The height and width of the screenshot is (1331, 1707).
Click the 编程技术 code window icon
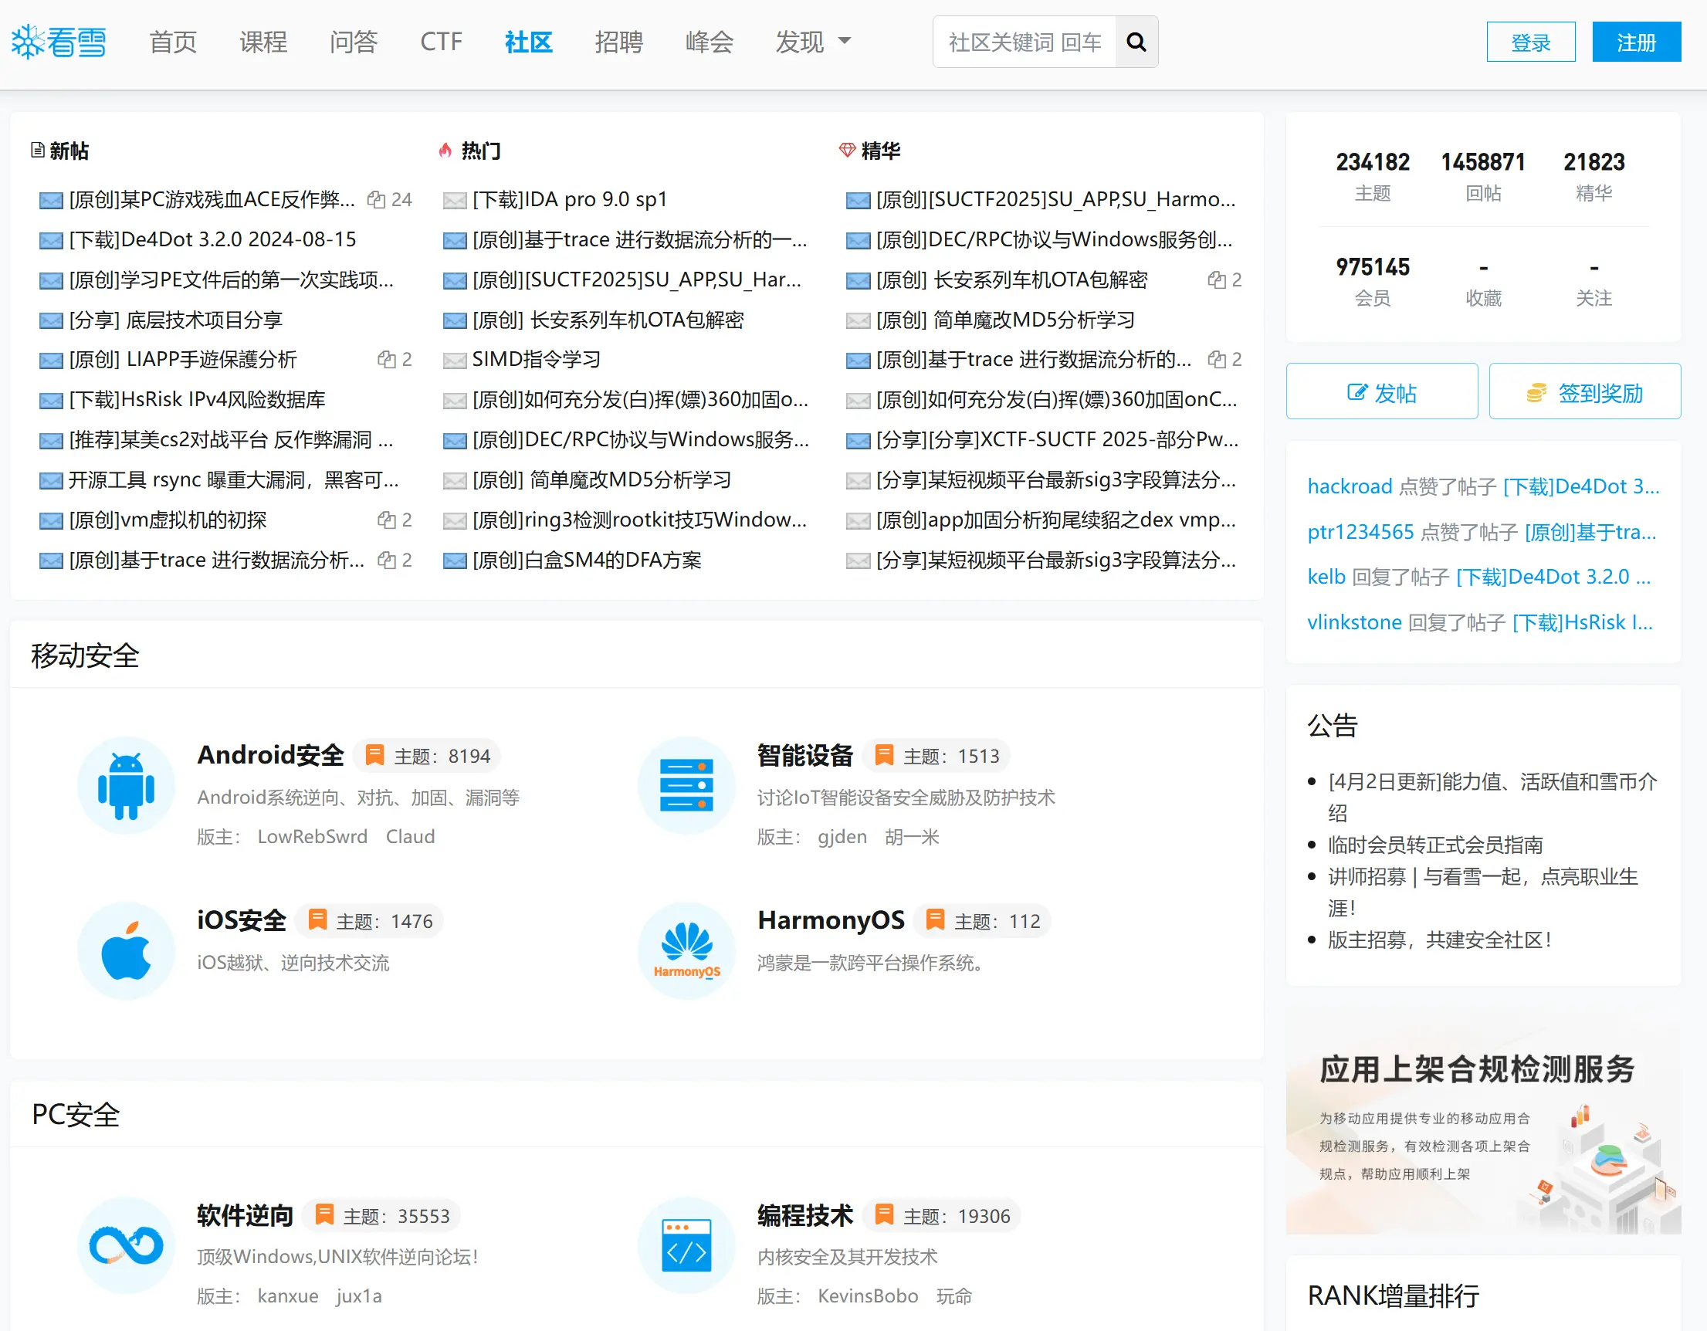(686, 1245)
